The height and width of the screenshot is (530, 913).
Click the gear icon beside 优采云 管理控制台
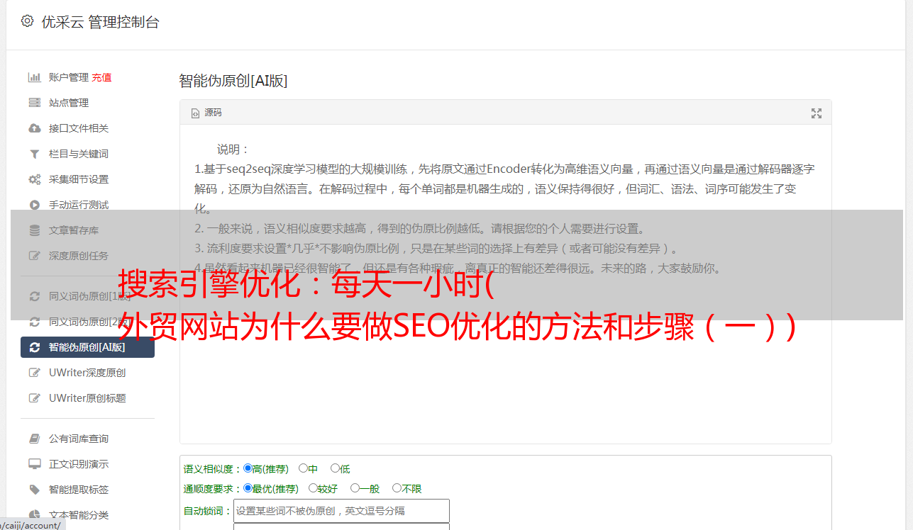tap(27, 21)
